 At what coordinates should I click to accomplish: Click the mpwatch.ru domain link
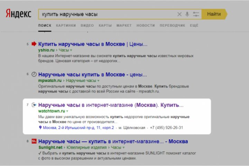click(50, 81)
